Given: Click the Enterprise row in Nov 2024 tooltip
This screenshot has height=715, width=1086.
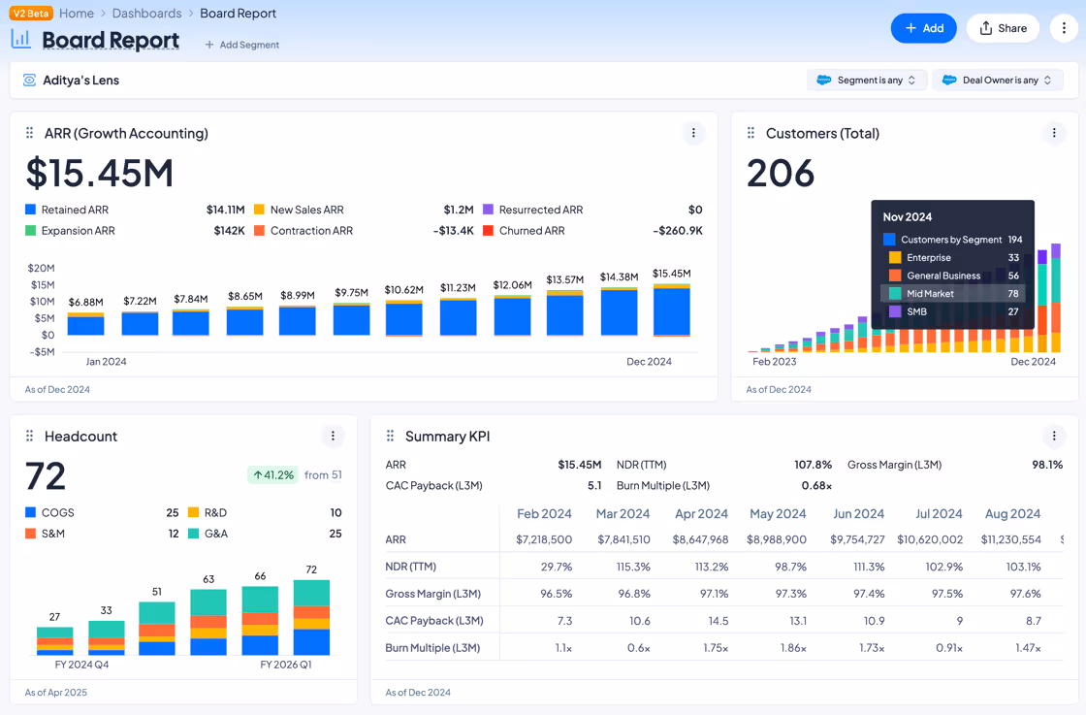Looking at the screenshot, I should point(952,258).
